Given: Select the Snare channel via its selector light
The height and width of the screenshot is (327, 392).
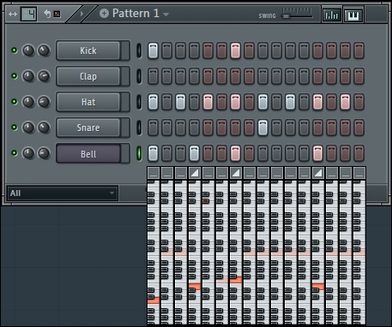Looking at the screenshot, I should pos(139,128).
